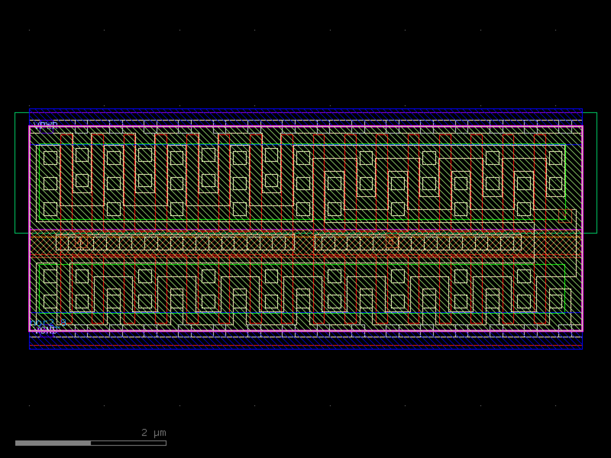This screenshot has width=611, height=458.
Task: Click the green n-well outline left edge
Action: pyautogui.click(x=15, y=173)
